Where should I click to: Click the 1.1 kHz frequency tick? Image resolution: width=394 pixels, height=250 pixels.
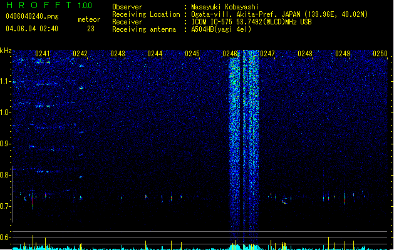tap(6, 81)
